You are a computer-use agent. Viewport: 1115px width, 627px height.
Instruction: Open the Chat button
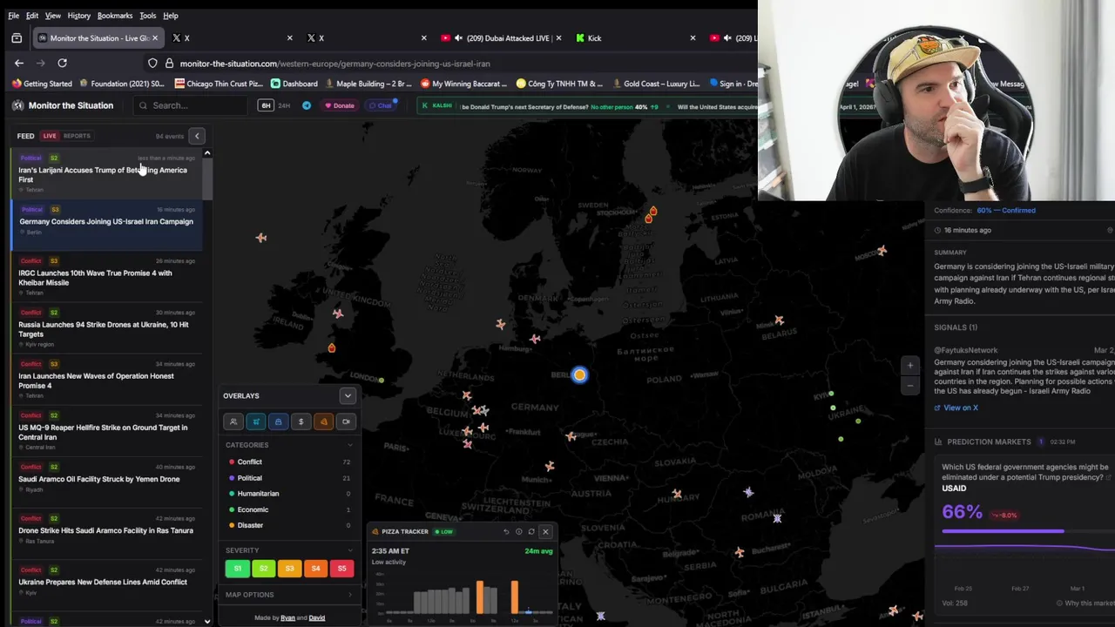coord(381,105)
